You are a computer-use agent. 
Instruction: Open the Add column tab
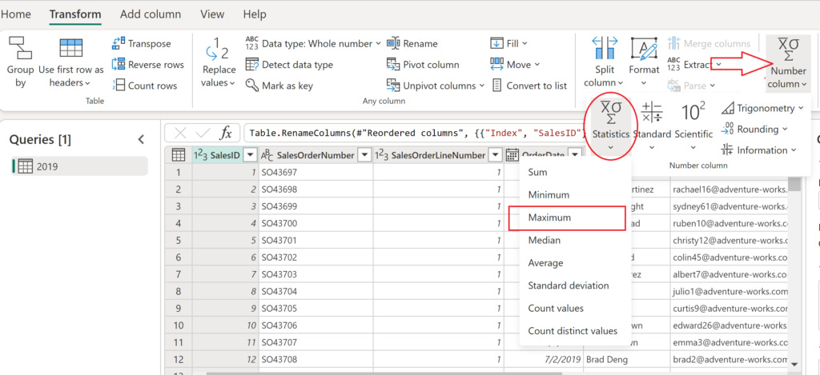pos(151,14)
